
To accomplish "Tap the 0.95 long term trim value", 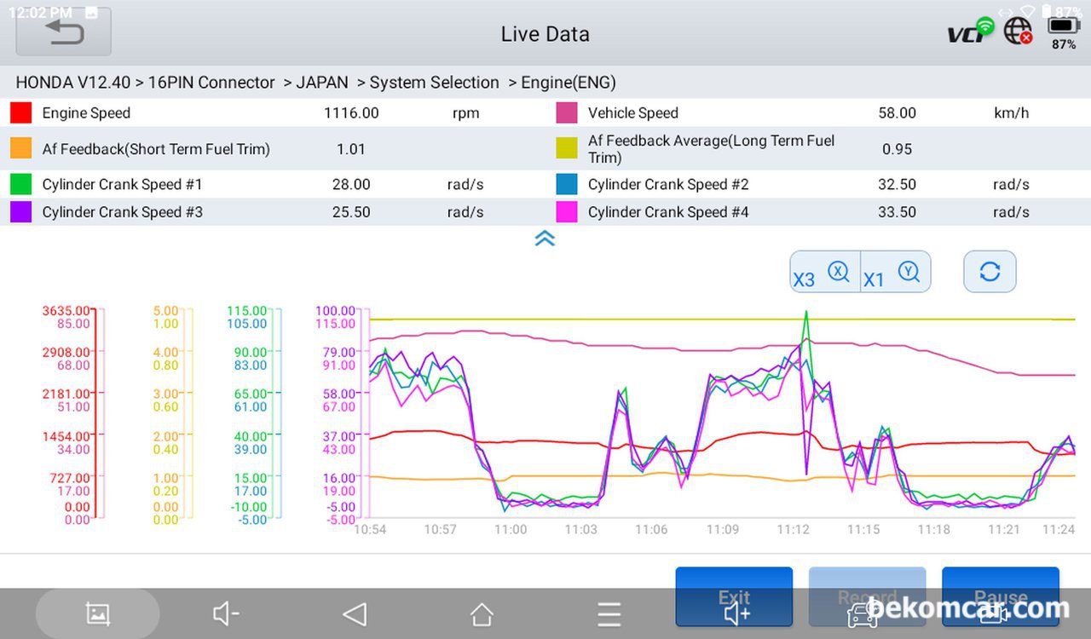I will coord(898,149).
